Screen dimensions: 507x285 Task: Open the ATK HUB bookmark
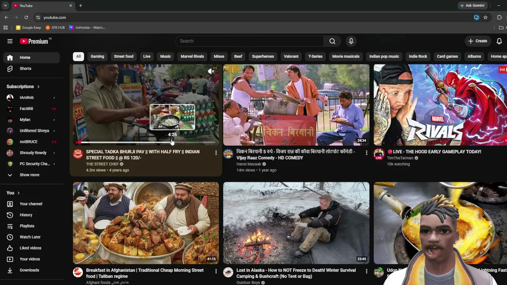coord(55,28)
